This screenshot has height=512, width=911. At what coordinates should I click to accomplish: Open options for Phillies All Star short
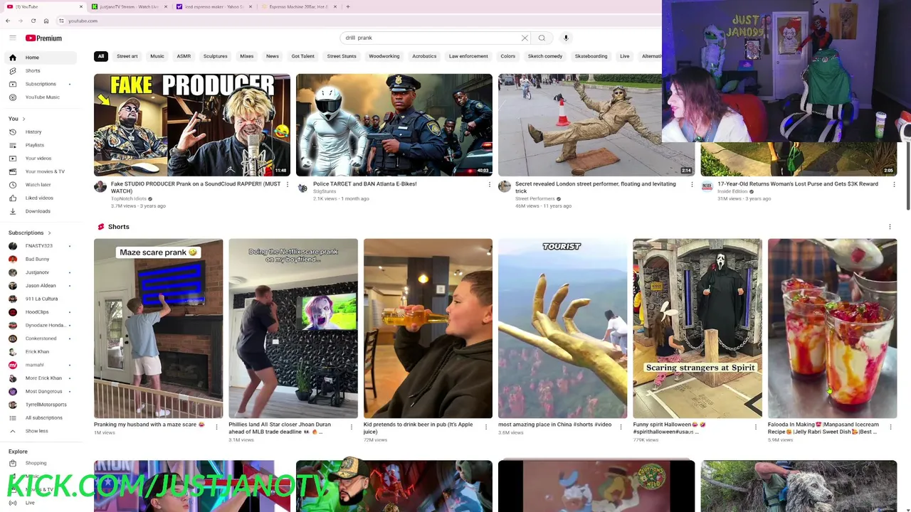click(351, 427)
